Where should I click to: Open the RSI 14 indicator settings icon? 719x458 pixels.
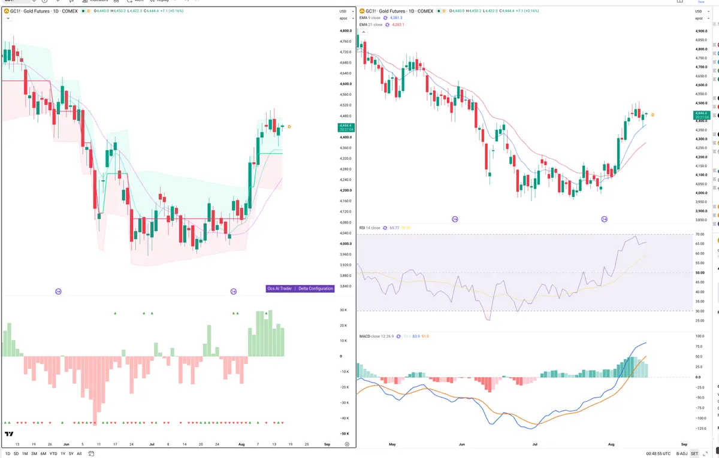[x=385, y=228]
